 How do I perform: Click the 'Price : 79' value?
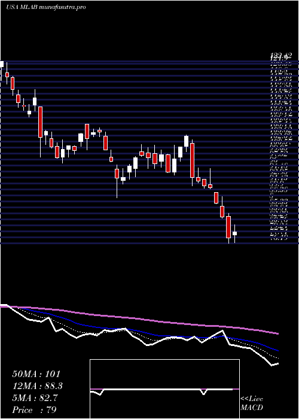[x=35, y=410]
